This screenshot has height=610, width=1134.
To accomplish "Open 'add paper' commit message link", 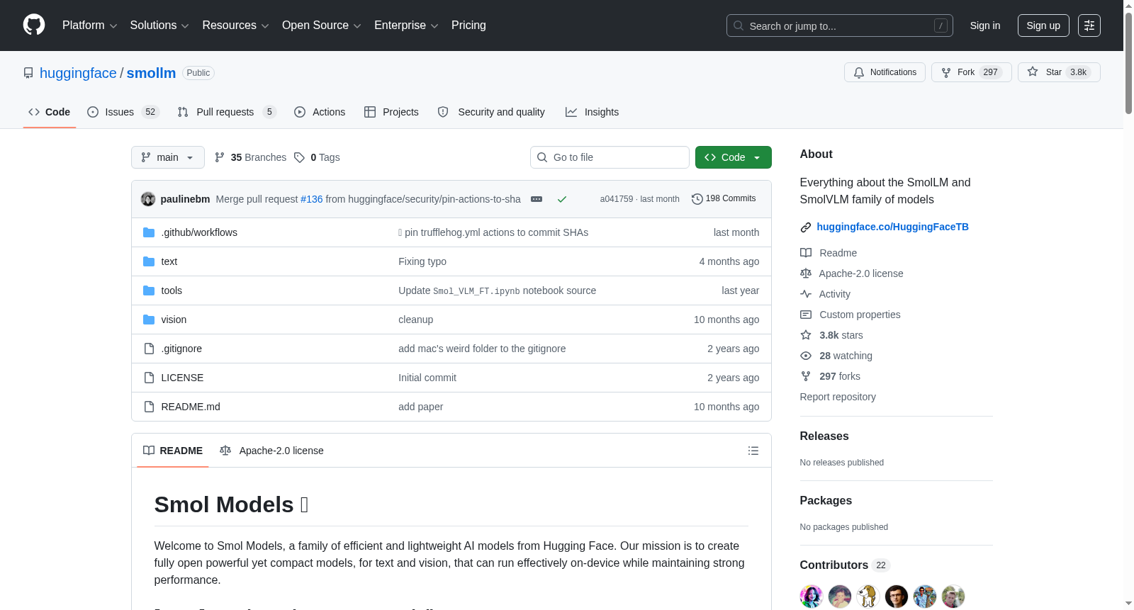I will [421, 407].
